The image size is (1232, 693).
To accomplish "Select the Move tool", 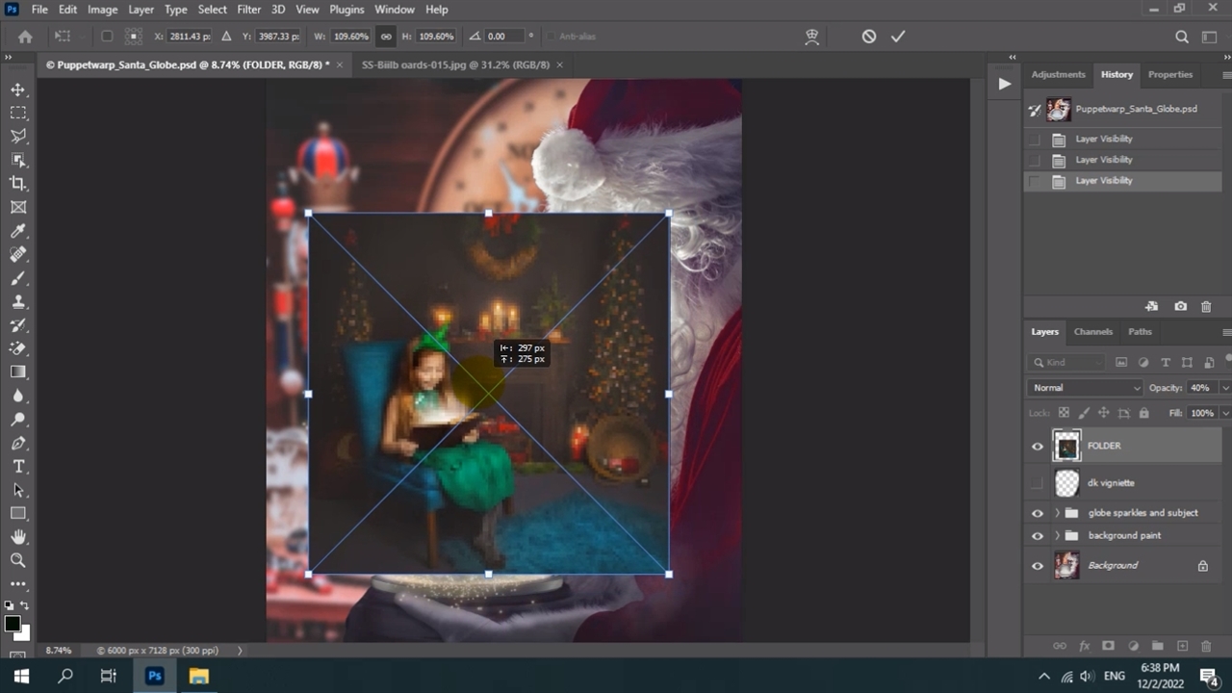I will click(x=18, y=90).
